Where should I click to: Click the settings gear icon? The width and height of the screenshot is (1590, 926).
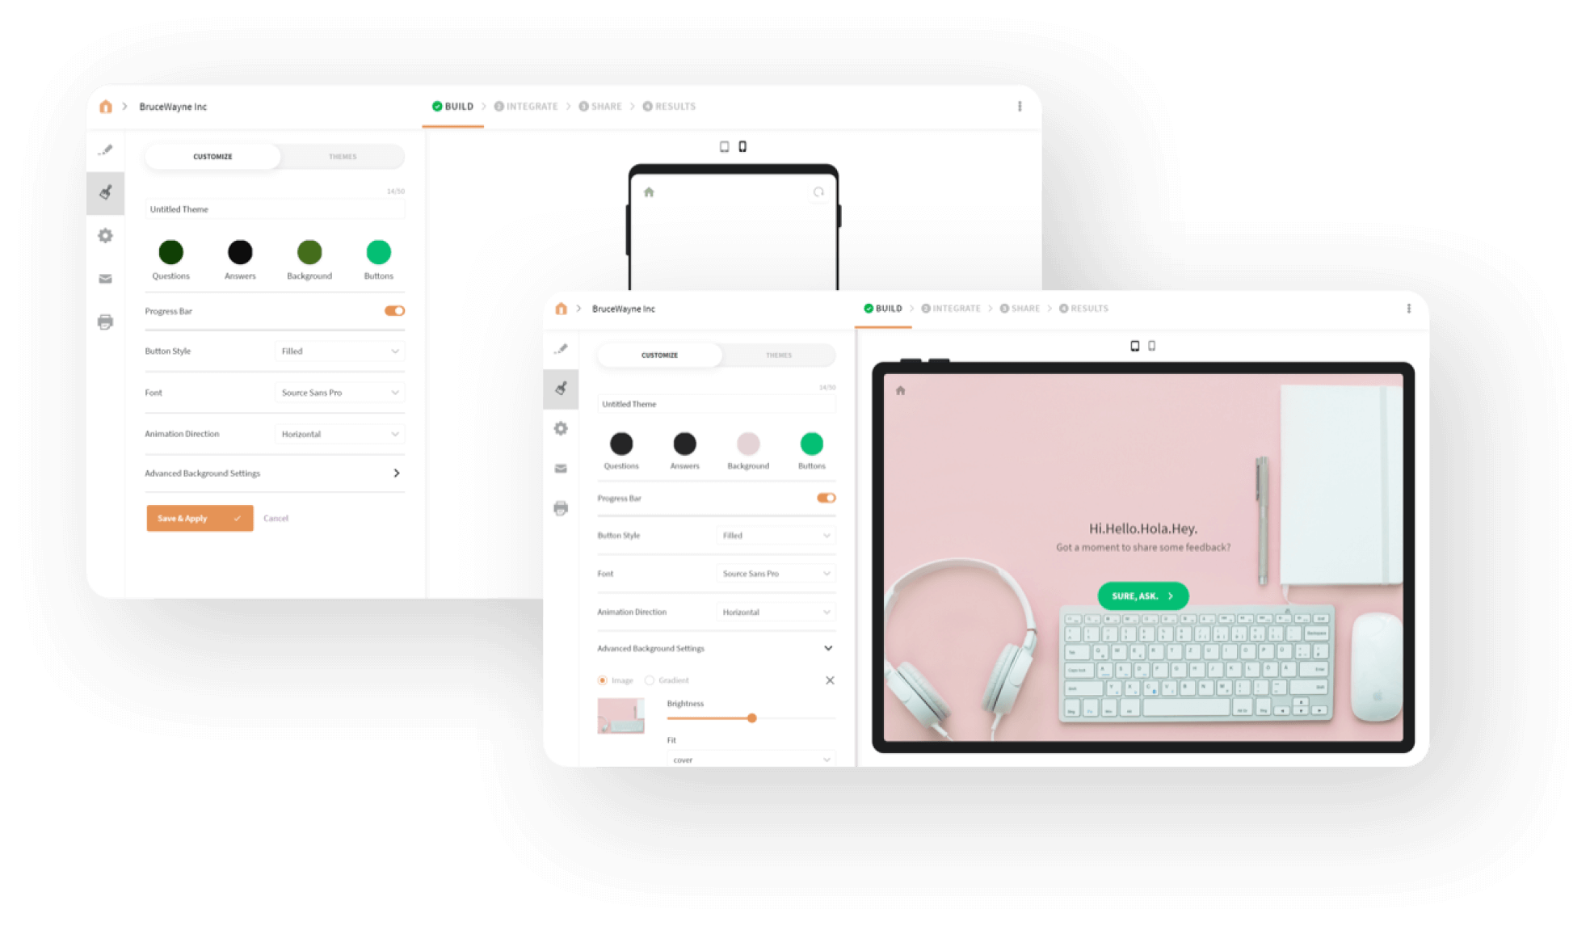107,235
